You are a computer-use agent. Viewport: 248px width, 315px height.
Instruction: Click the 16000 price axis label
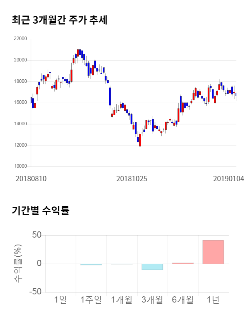20,103
